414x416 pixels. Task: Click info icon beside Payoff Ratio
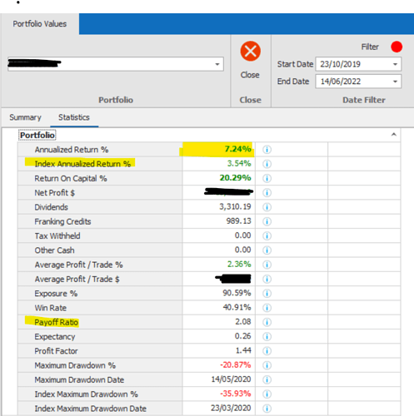tap(267, 322)
